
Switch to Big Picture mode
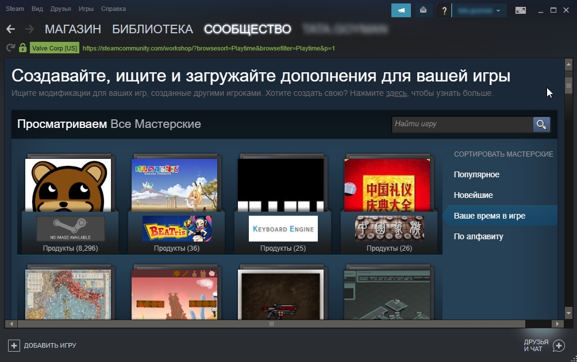(x=520, y=10)
